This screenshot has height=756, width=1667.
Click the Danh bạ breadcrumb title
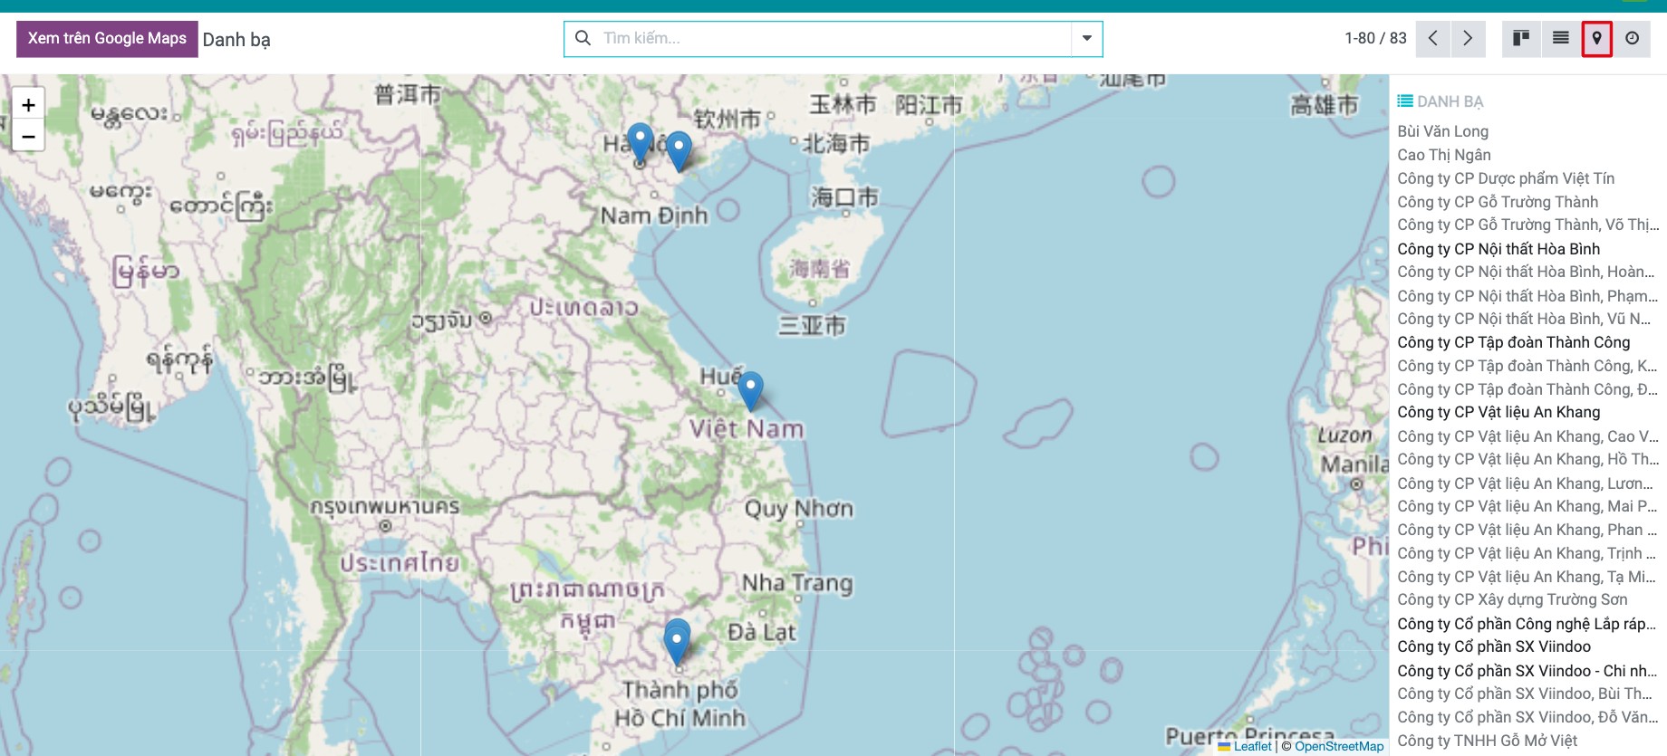(x=236, y=40)
